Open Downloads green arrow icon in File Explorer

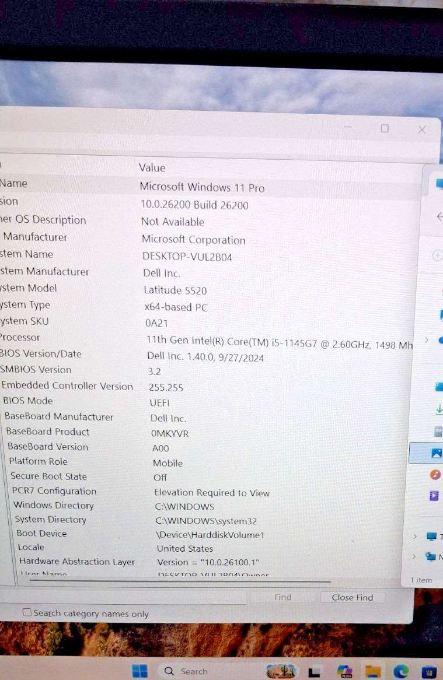click(439, 409)
